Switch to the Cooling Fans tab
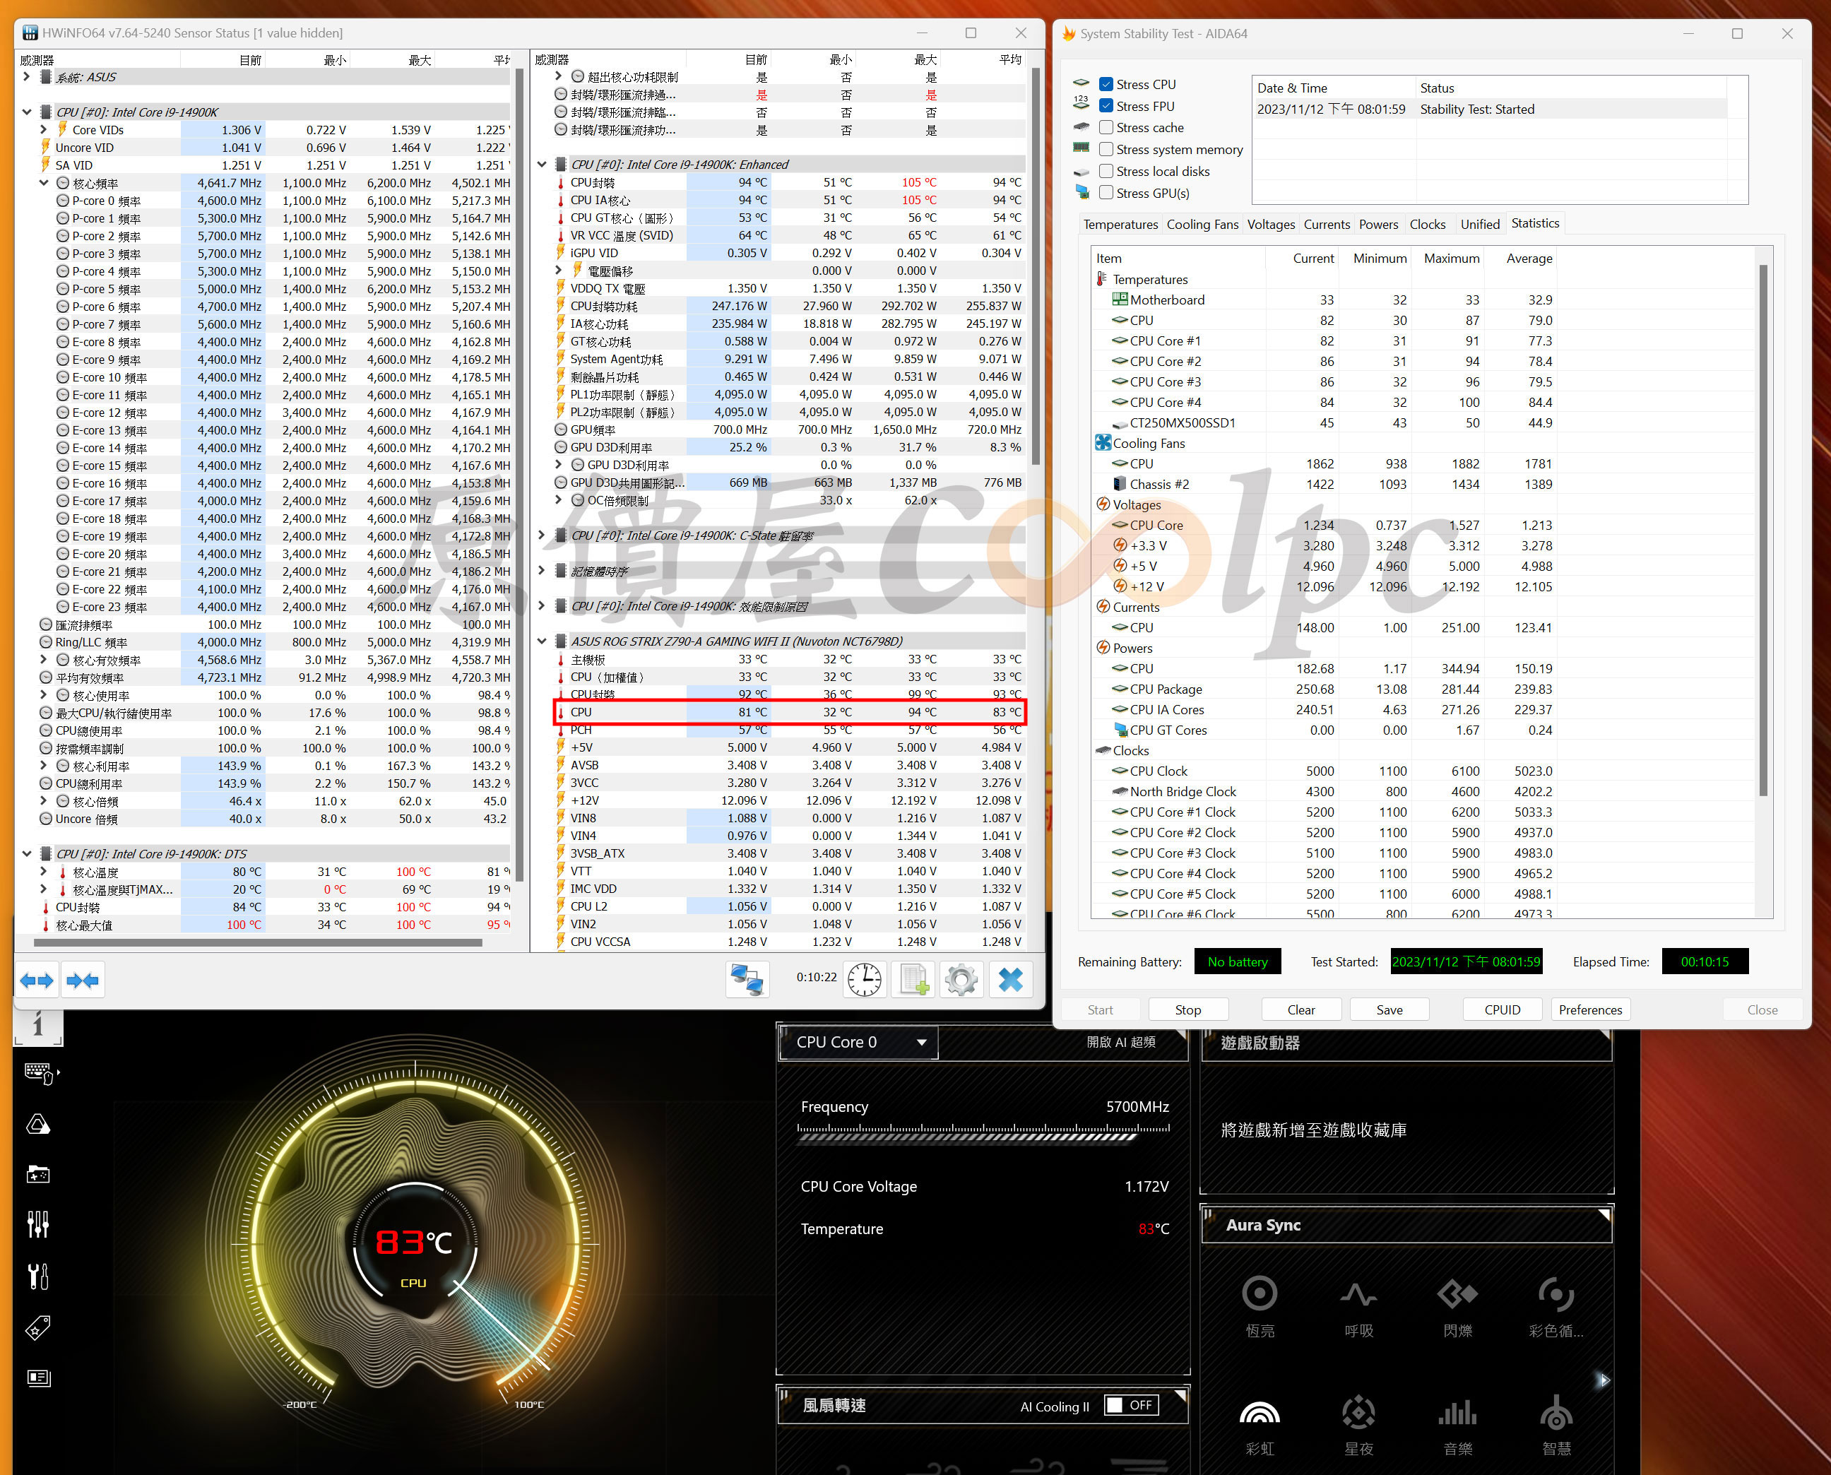This screenshot has width=1831, height=1475. (x=1202, y=225)
